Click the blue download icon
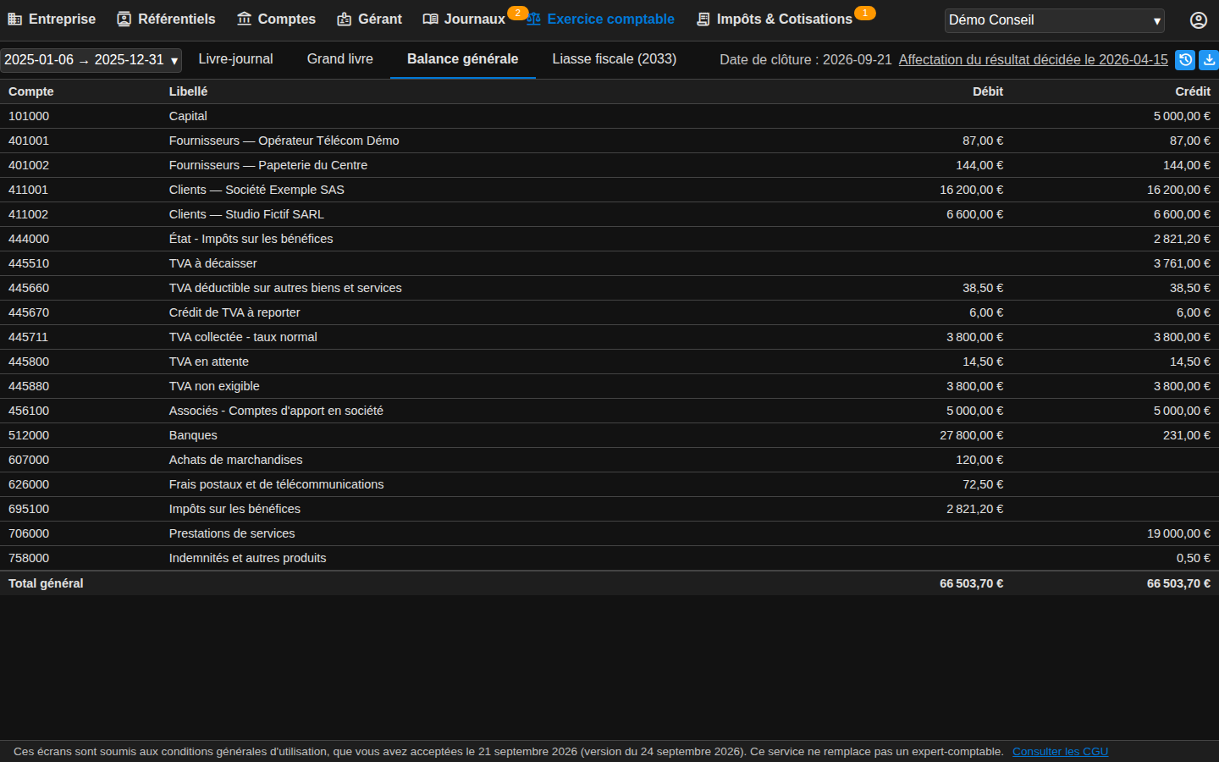Screen dimensions: 1219x762 click(x=1209, y=60)
